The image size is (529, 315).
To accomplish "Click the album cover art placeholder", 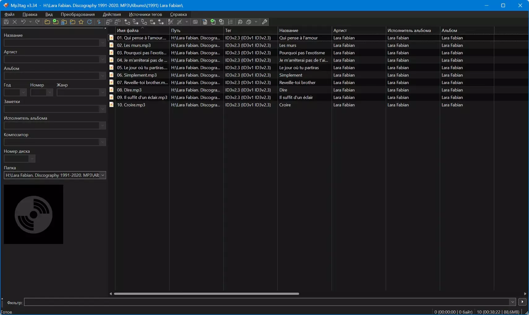I will (33, 214).
